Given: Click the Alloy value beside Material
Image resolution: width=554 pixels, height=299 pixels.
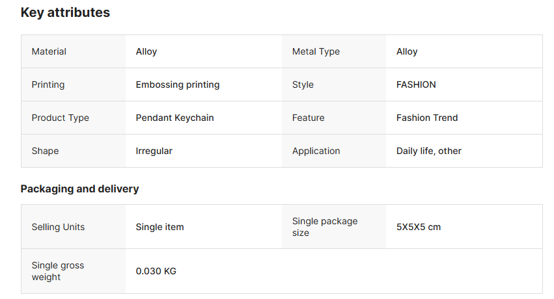Looking at the screenshot, I should coord(146,51).
